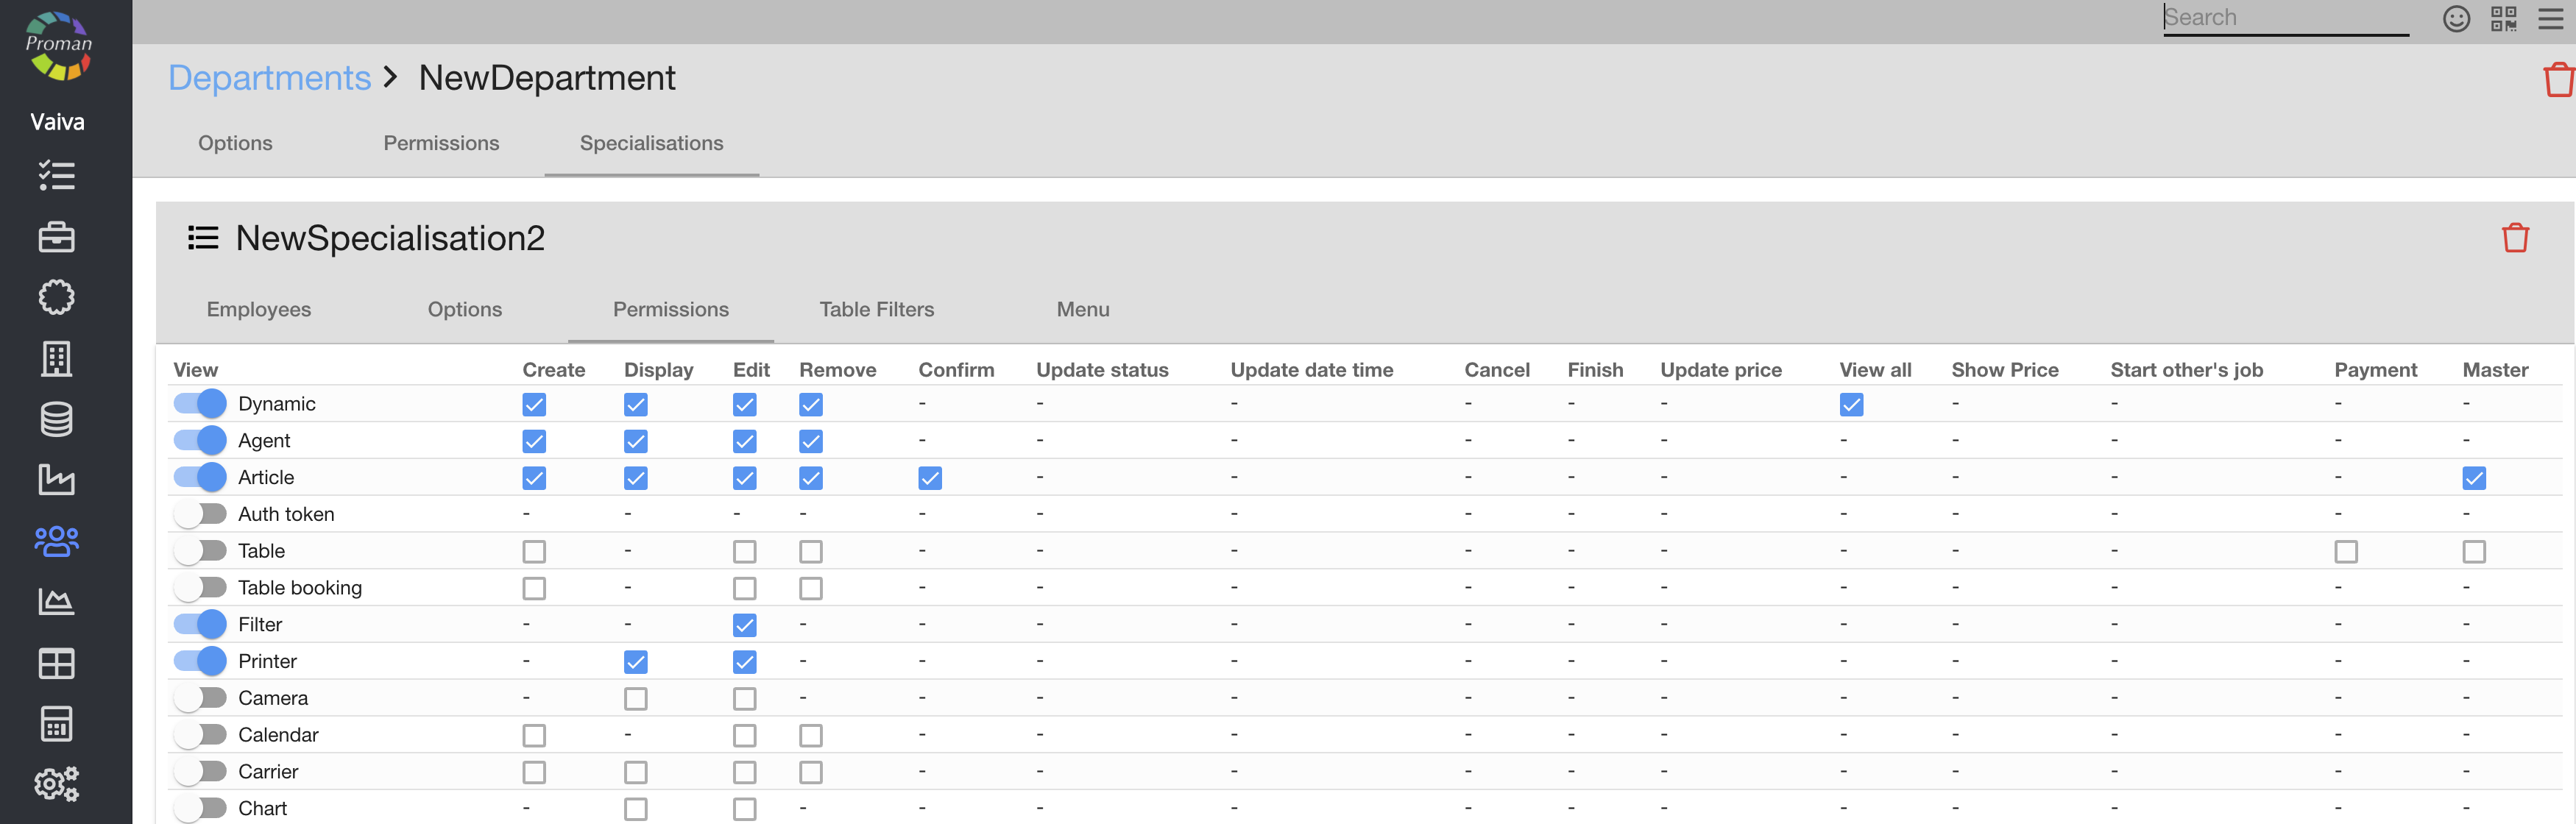Click the QR code icon
The height and width of the screenshot is (824, 2576).
pos(2503,19)
